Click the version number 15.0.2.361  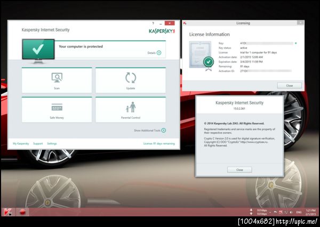click(x=239, y=109)
